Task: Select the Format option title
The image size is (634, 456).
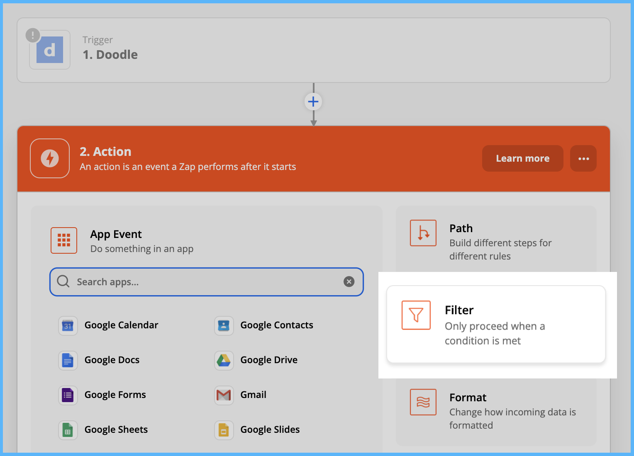Action: pyautogui.click(x=468, y=398)
